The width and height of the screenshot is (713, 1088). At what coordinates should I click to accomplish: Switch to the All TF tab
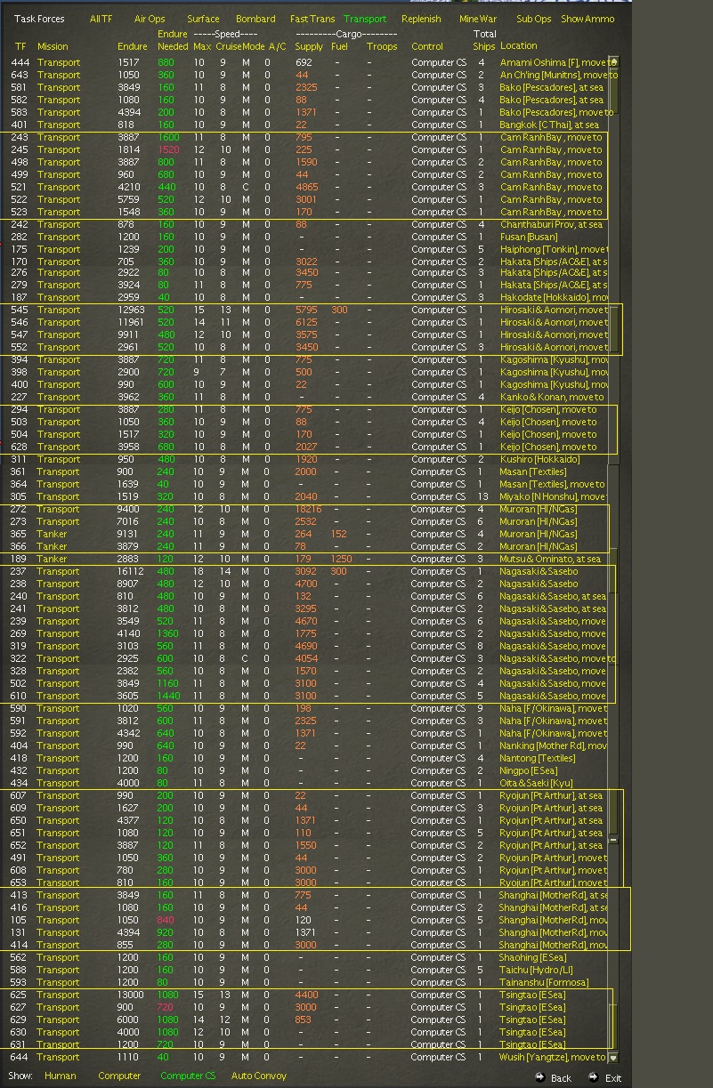(x=101, y=19)
